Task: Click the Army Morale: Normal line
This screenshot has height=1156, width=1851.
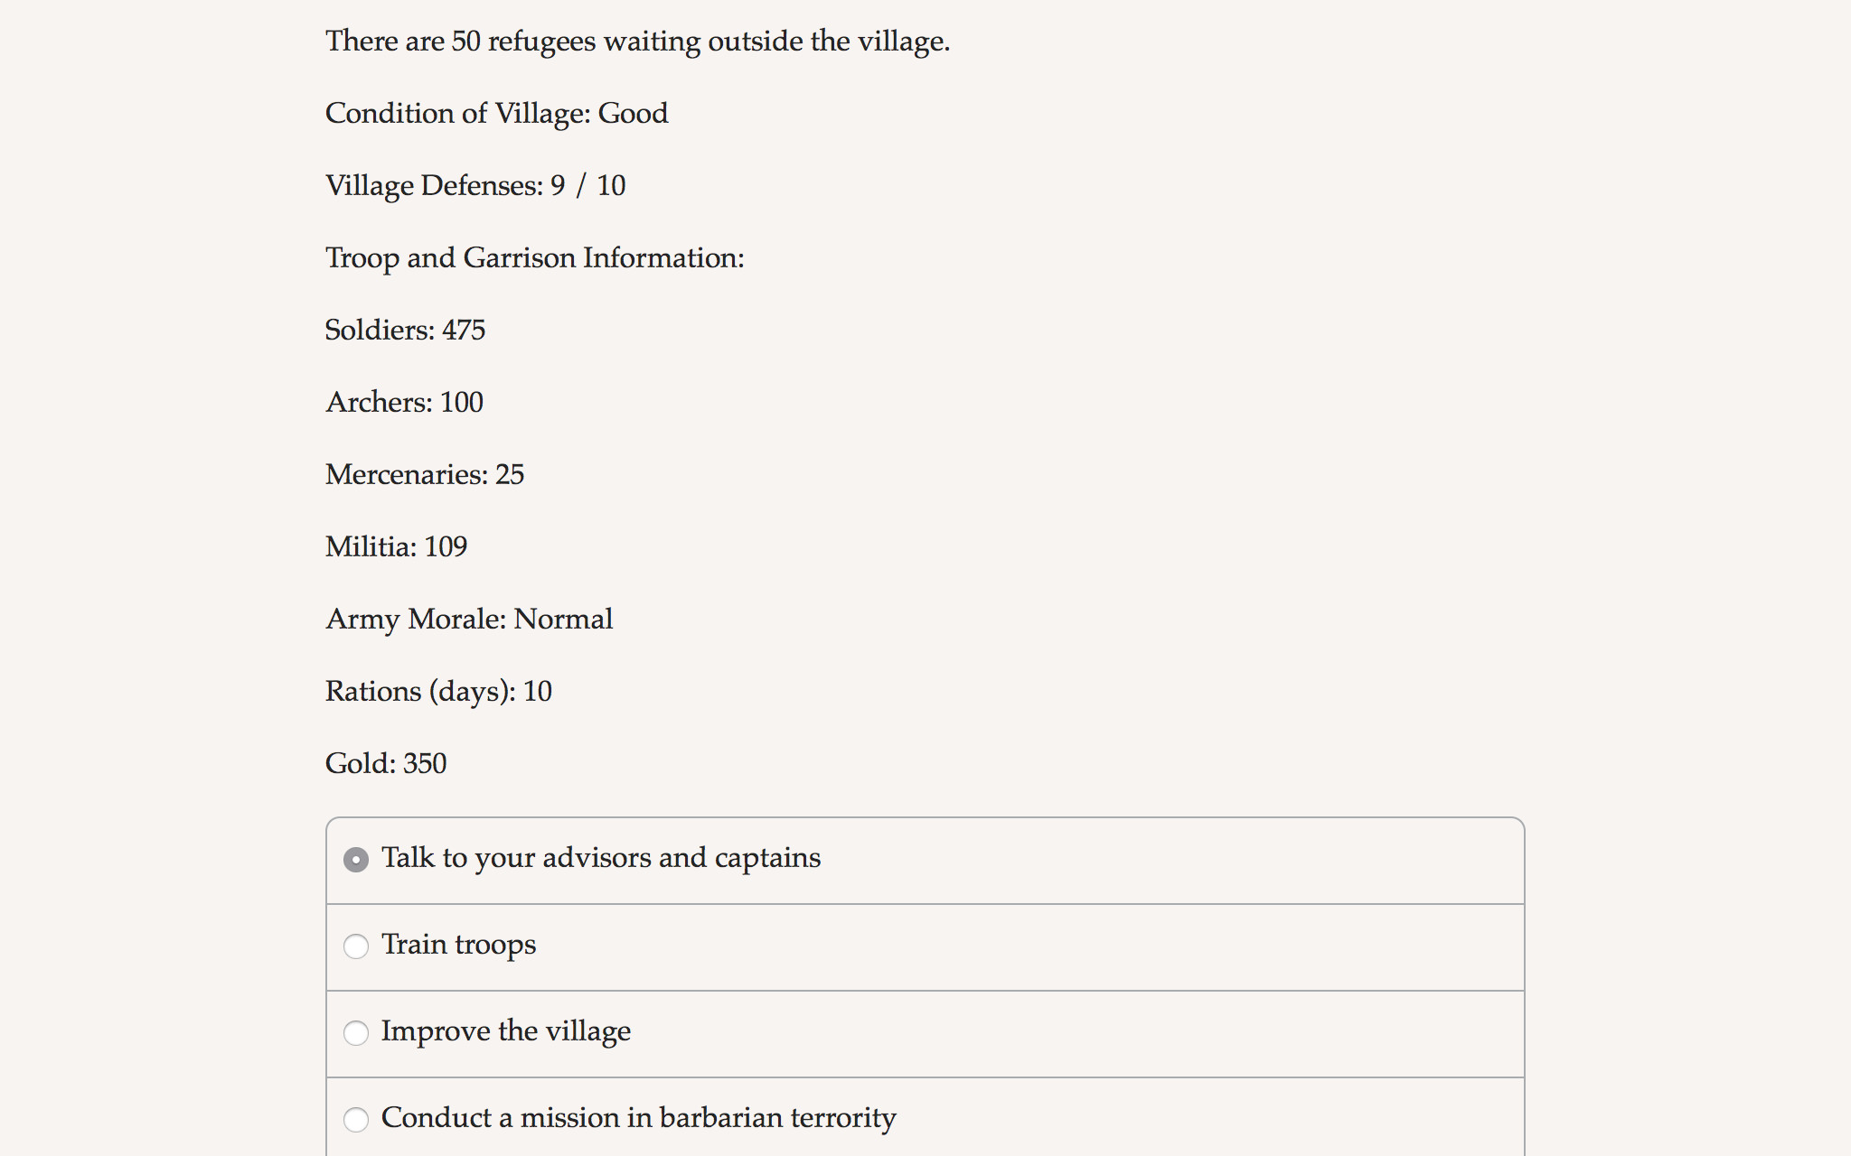Action: tap(468, 619)
